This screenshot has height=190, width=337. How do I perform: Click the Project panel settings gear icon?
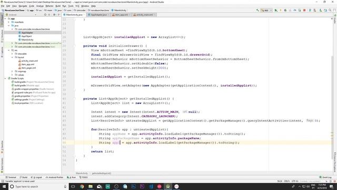pos(54,15)
